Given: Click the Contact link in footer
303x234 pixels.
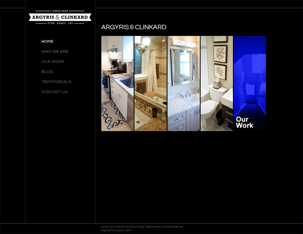Looking at the screenshot, I should tap(167, 227).
